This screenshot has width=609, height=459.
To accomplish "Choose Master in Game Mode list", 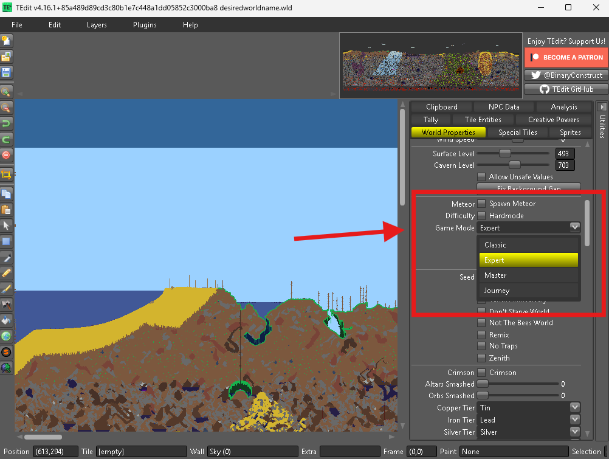I will (529, 275).
